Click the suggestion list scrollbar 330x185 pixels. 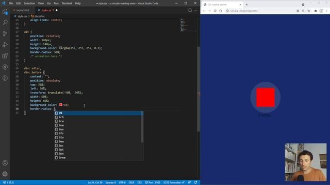[x=142, y=127]
